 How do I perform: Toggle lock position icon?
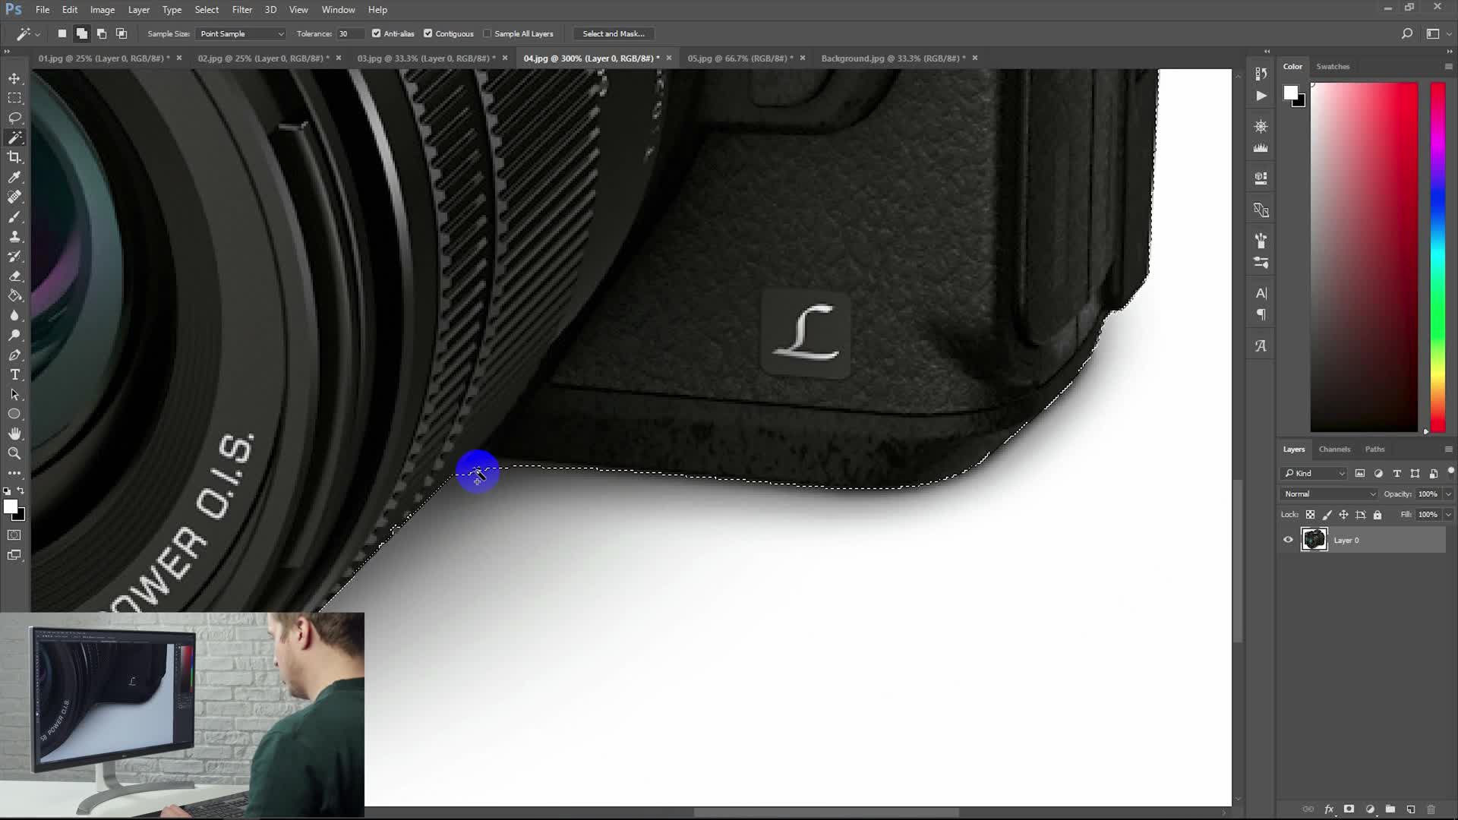1343,515
